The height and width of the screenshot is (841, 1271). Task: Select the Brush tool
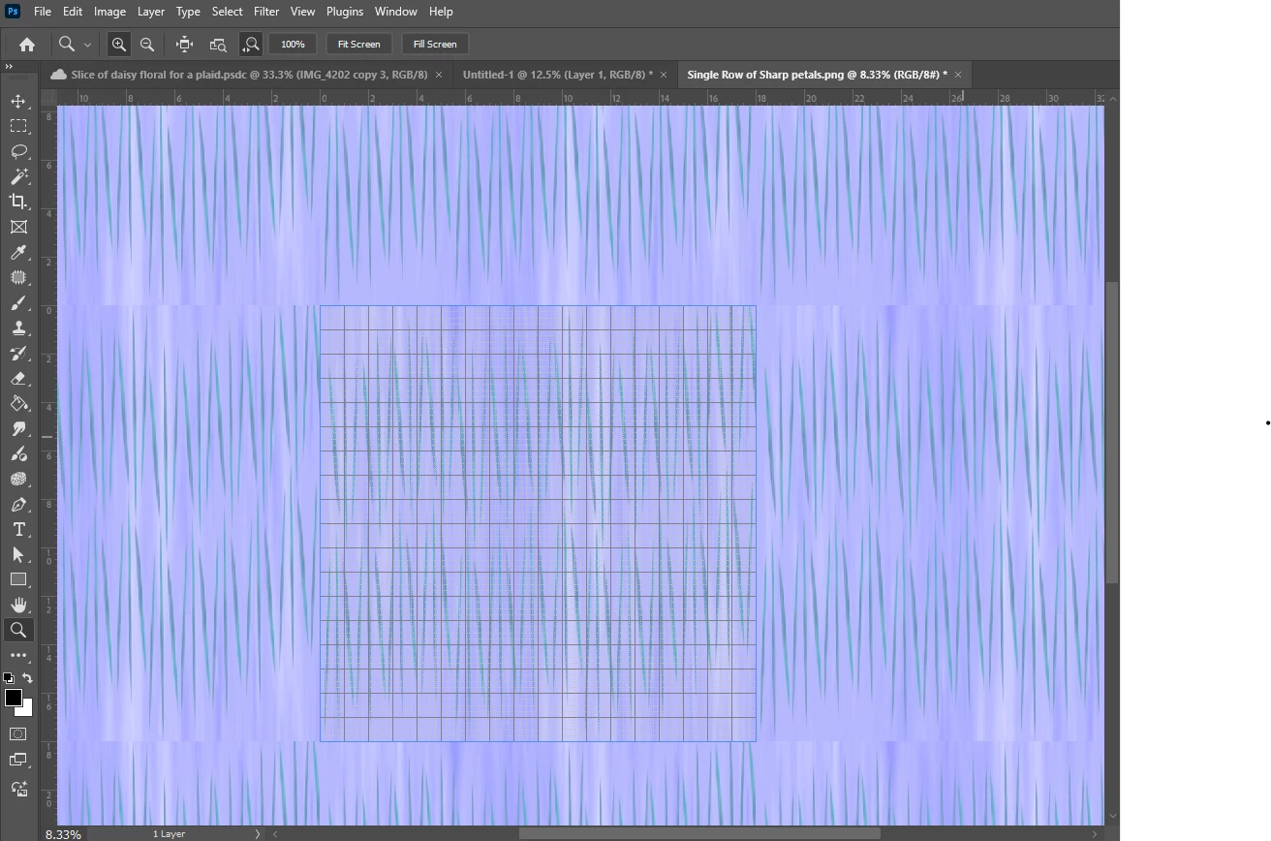pos(18,302)
